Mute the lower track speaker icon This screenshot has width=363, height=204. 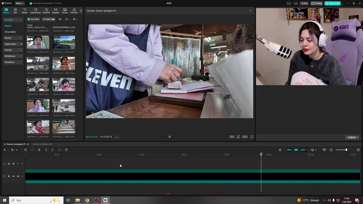coord(18,176)
